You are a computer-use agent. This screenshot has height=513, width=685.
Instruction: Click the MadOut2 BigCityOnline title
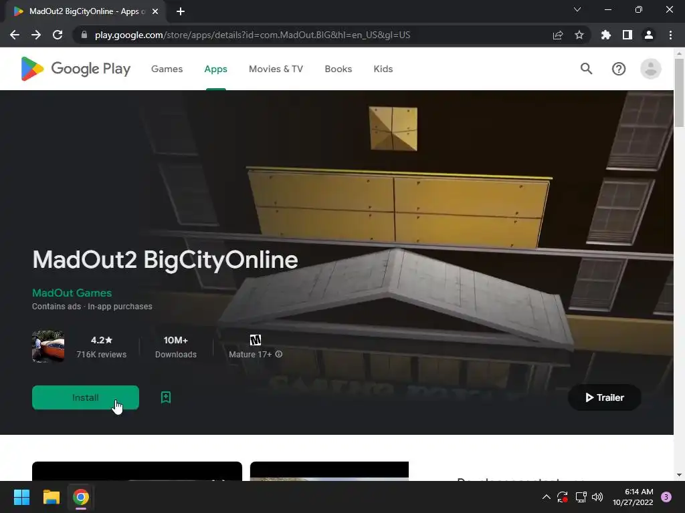tap(165, 260)
